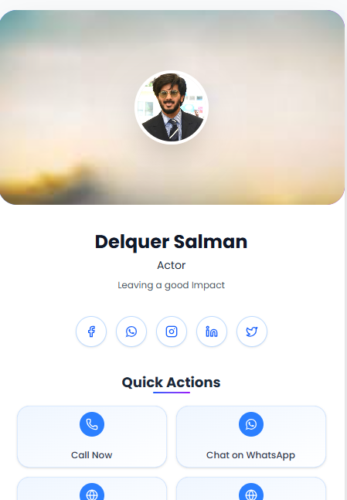Click the partially visible card under Chat on WhatsApp
This screenshot has width=347, height=500.
pos(251,488)
